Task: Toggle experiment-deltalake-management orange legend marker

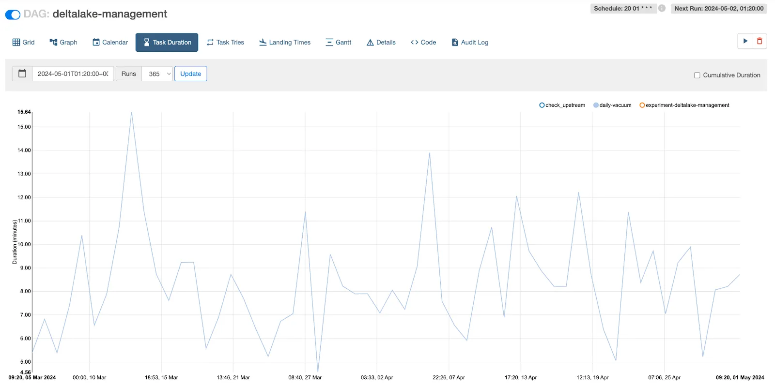Action: pyautogui.click(x=642, y=105)
